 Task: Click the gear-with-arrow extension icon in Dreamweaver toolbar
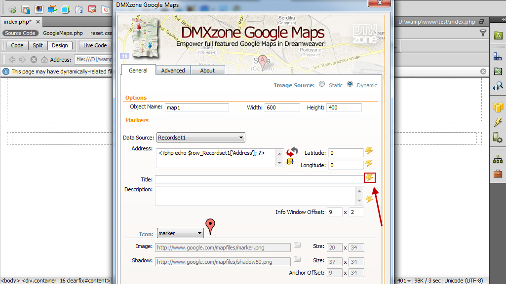[x=12, y=9]
